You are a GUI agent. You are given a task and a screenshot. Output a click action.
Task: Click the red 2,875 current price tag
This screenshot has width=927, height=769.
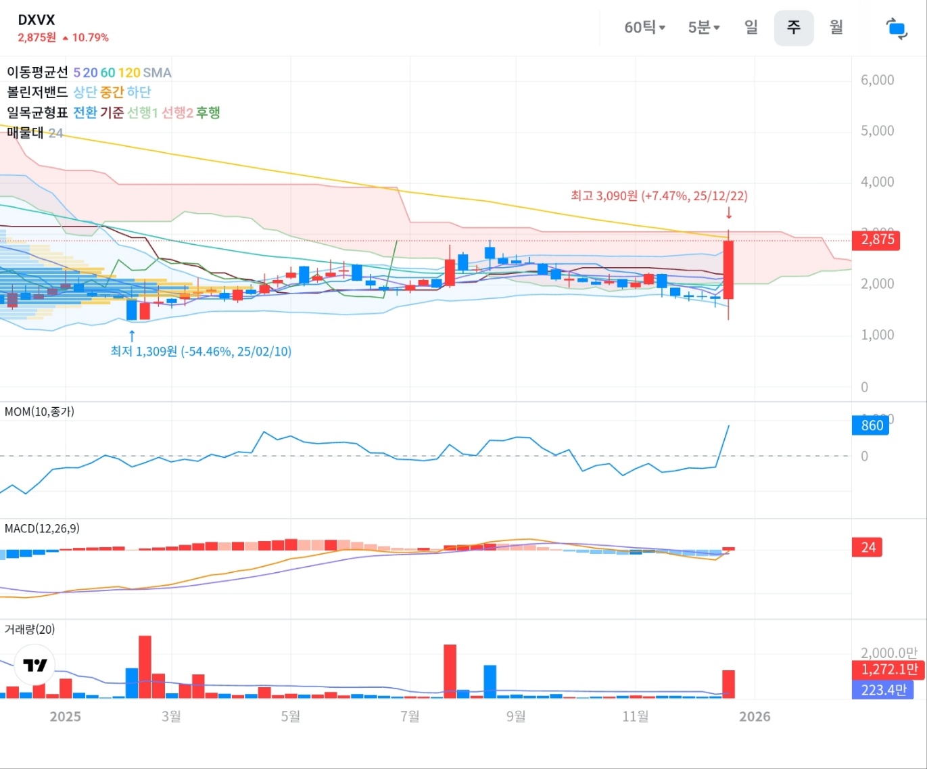click(x=877, y=239)
